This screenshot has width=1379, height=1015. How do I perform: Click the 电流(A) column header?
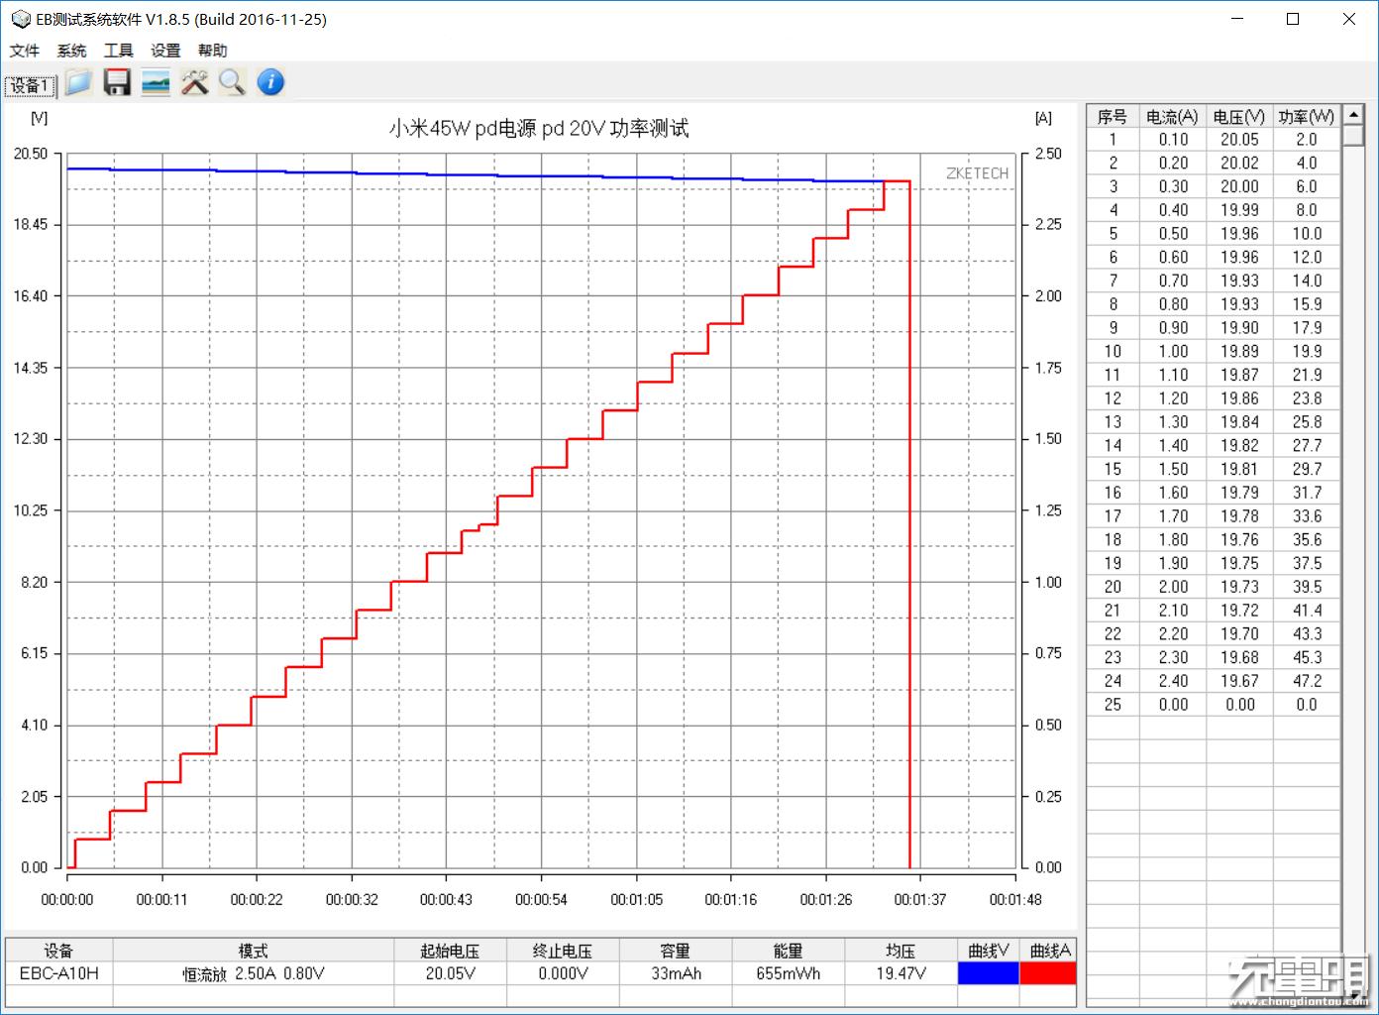coord(1172,116)
